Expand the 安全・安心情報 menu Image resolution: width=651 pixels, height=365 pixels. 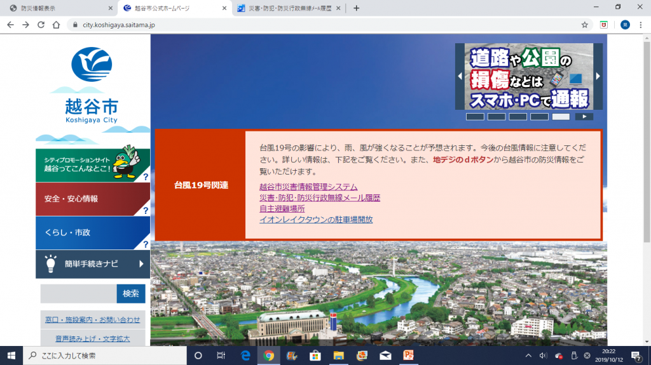coord(93,199)
